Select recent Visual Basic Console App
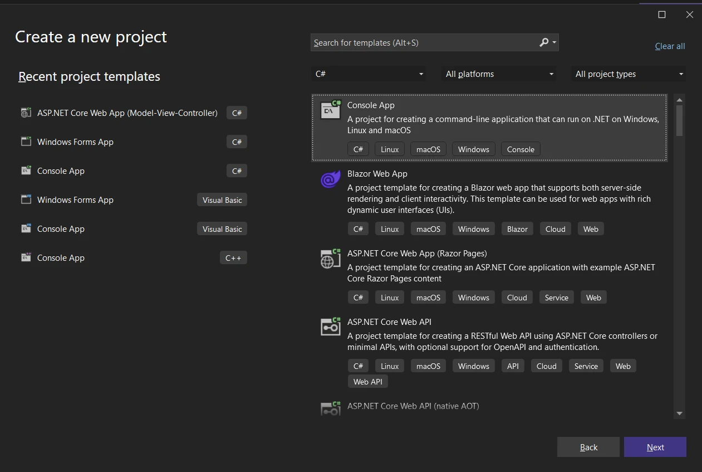Image resolution: width=702 pixels, height=472 pixels. coord(61,229)
